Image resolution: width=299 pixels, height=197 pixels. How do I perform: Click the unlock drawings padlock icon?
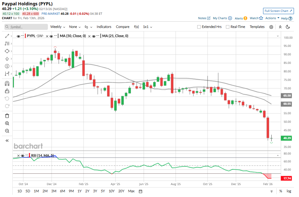click(x=7, y=91)
